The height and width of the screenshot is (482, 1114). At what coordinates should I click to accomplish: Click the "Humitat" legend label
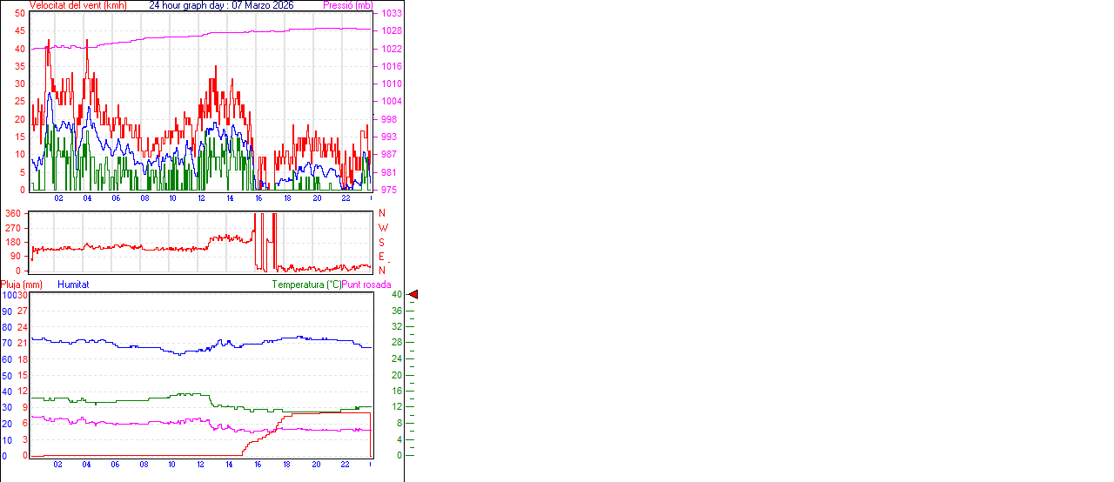pos(73,285)
